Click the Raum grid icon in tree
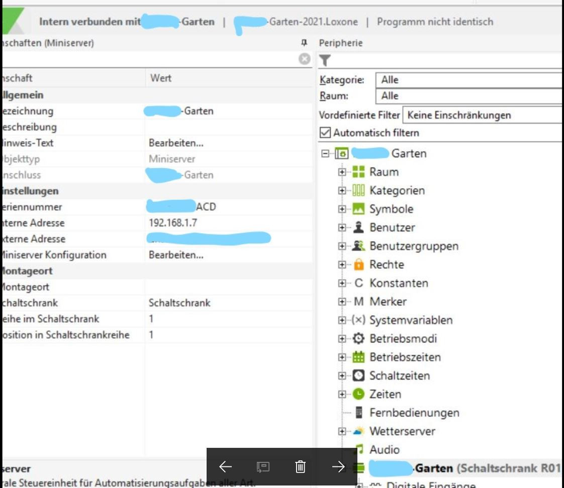 click(358, 172)
